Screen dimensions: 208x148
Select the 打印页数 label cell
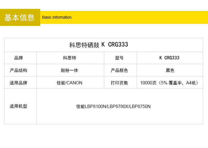click(120, 83)
